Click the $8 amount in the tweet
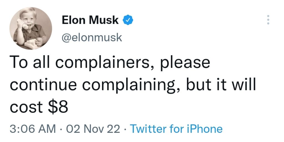The height and width of the screenshot is (142, 284). [58, 107]
